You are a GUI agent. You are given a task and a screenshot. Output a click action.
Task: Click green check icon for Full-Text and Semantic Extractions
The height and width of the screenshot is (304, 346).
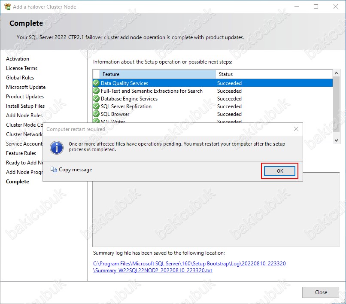pos(96,91)
